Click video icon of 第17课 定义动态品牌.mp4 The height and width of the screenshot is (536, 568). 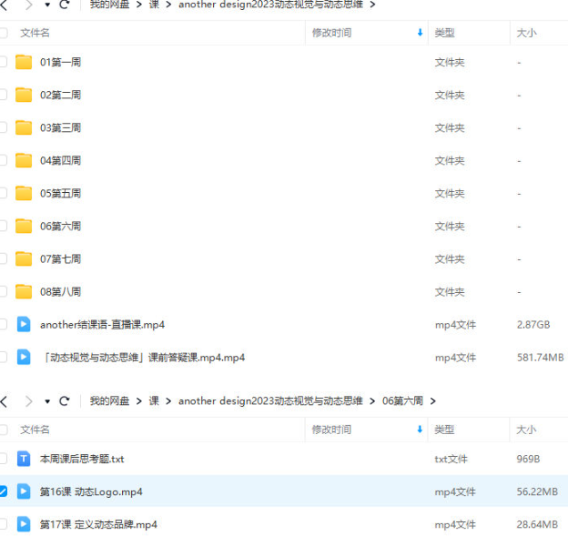(24, 524)
